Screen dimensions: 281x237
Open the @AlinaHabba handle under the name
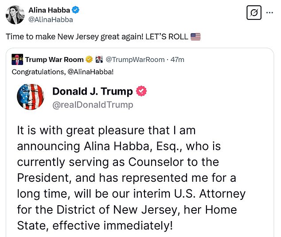pyautogui.click(x=51, y=19)
